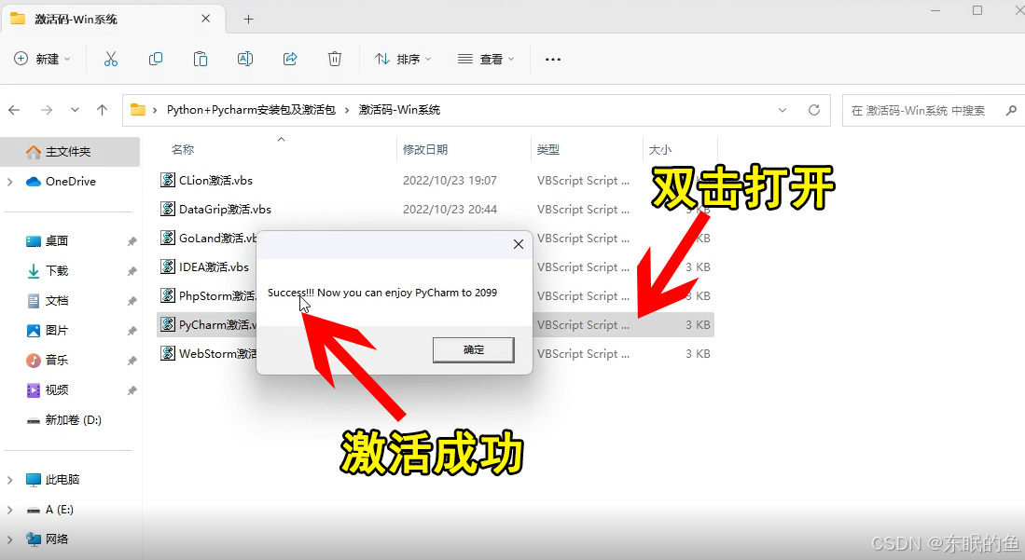Click the CLion激活.vbs script file icon
This screenshot has width=1025, height=560.
168,181
